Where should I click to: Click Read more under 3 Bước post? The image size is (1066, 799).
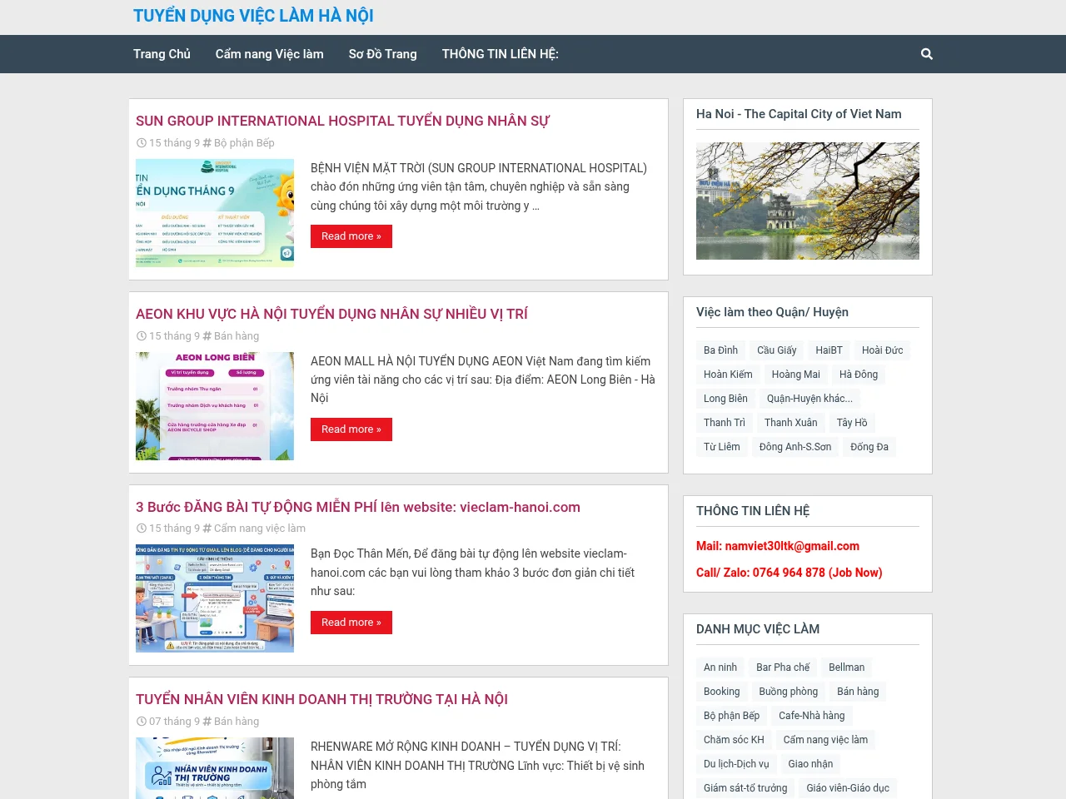tap(351, 623)
